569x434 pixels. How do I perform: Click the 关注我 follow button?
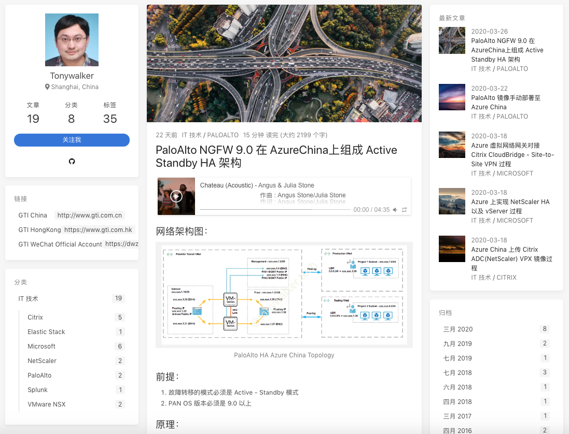[x=72, y=140]
